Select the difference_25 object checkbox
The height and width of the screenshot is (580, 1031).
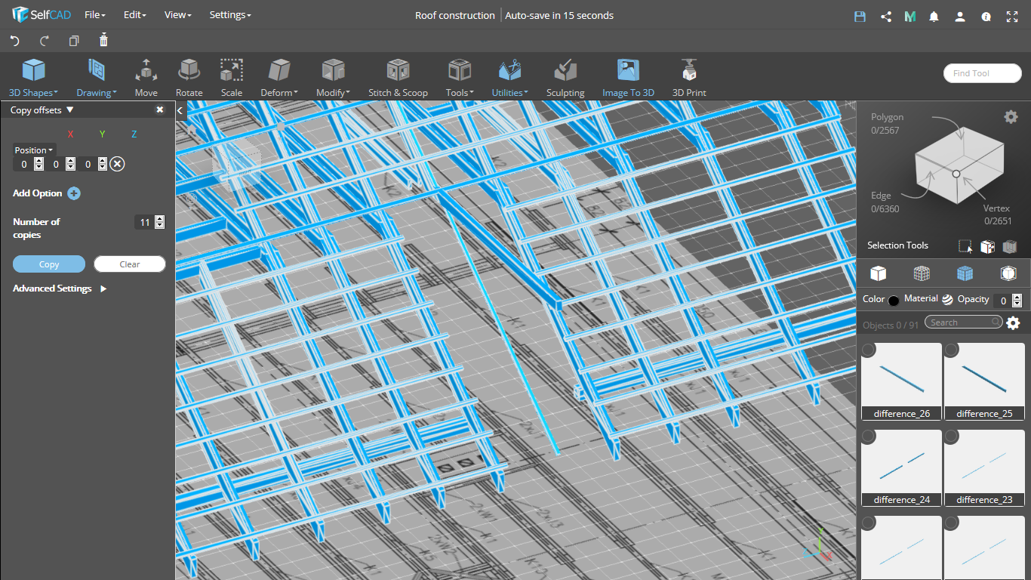951,350
